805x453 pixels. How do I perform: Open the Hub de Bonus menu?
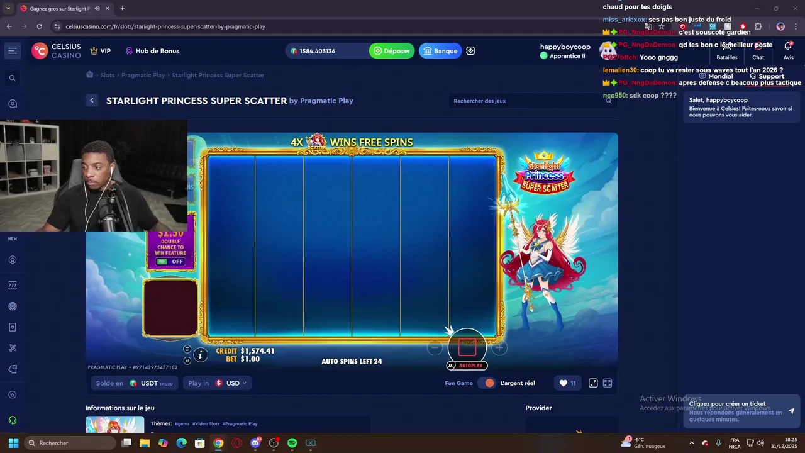[152, 51]
